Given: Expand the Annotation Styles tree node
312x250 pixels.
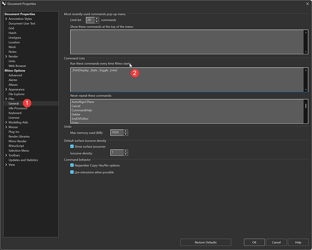Looking at the screenshot, I should coord(6,19).
